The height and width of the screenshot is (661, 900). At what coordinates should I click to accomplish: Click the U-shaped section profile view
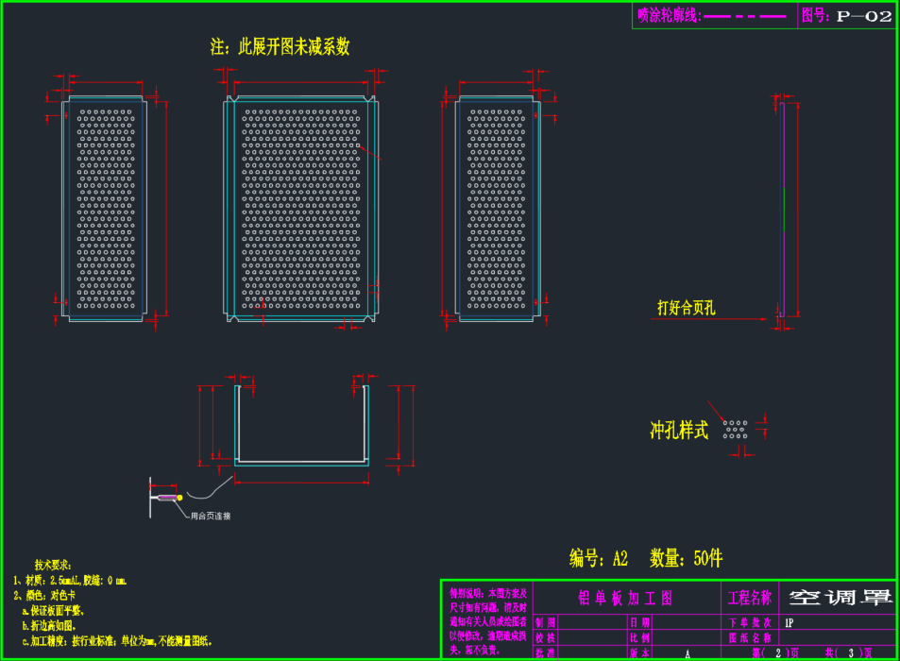pyautogui.click(x=301, y=425)
